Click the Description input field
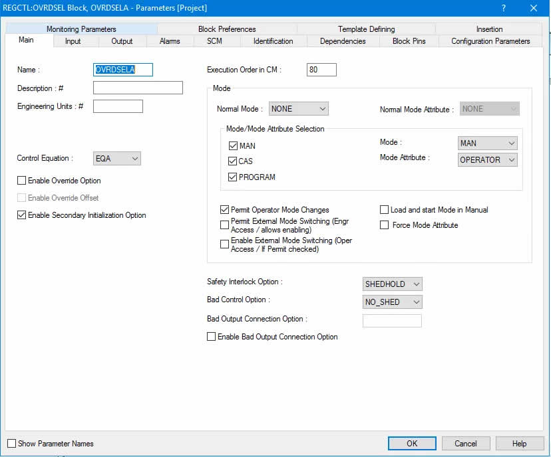 (138, 88)
